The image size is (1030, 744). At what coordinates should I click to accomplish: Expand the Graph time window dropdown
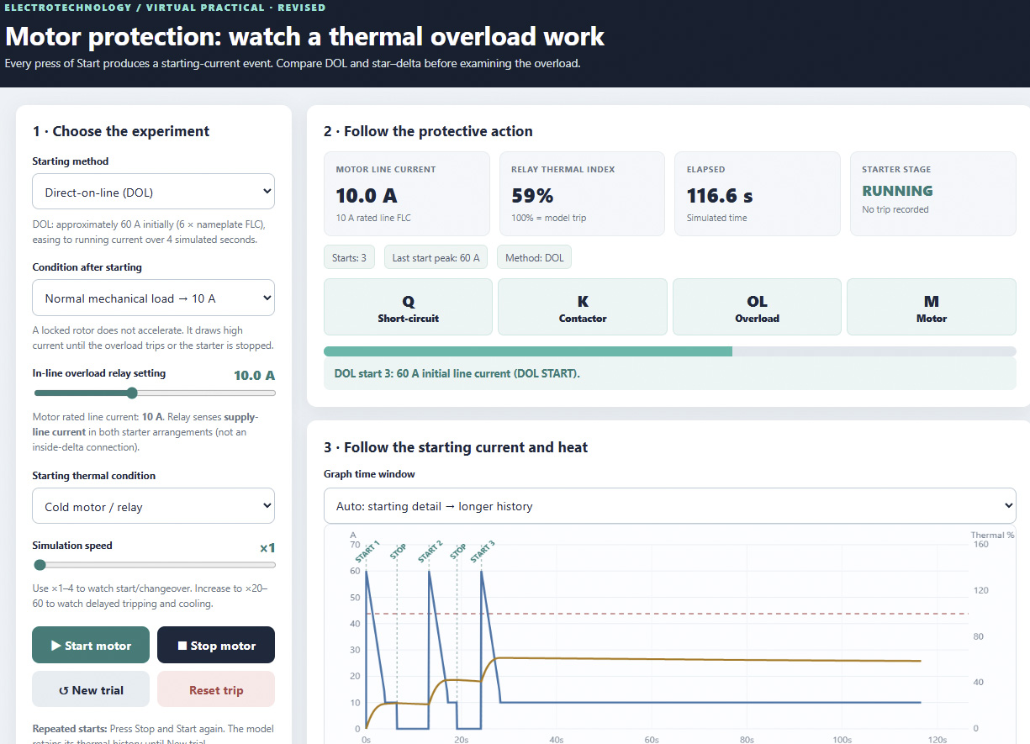click(x=670, y=506)
